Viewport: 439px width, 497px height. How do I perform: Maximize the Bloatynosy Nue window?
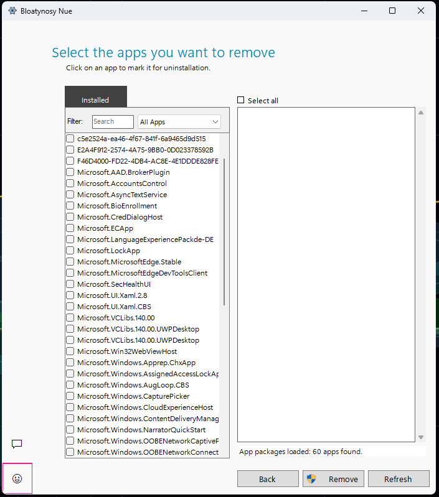coord(392,11)
